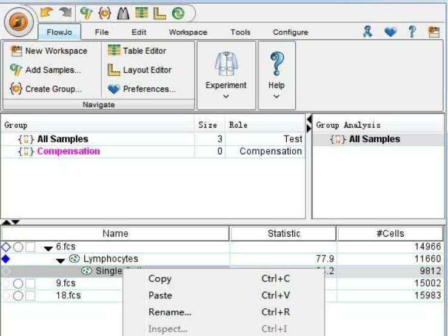Click the down triangle above the sample table
Screen dimensions: 448x336
pyautogui.click(x=15, y=222)
